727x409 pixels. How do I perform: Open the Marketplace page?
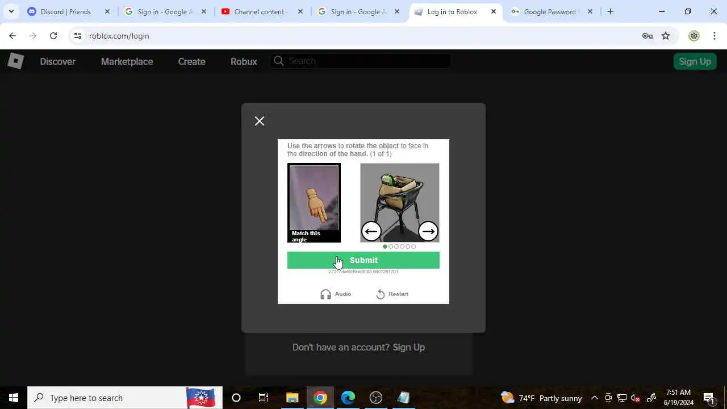point(127,61)
